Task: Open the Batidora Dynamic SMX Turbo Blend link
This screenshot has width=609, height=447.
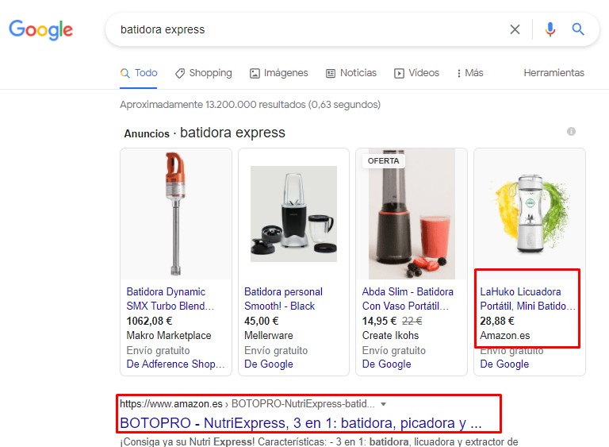Action: point(170,299)
